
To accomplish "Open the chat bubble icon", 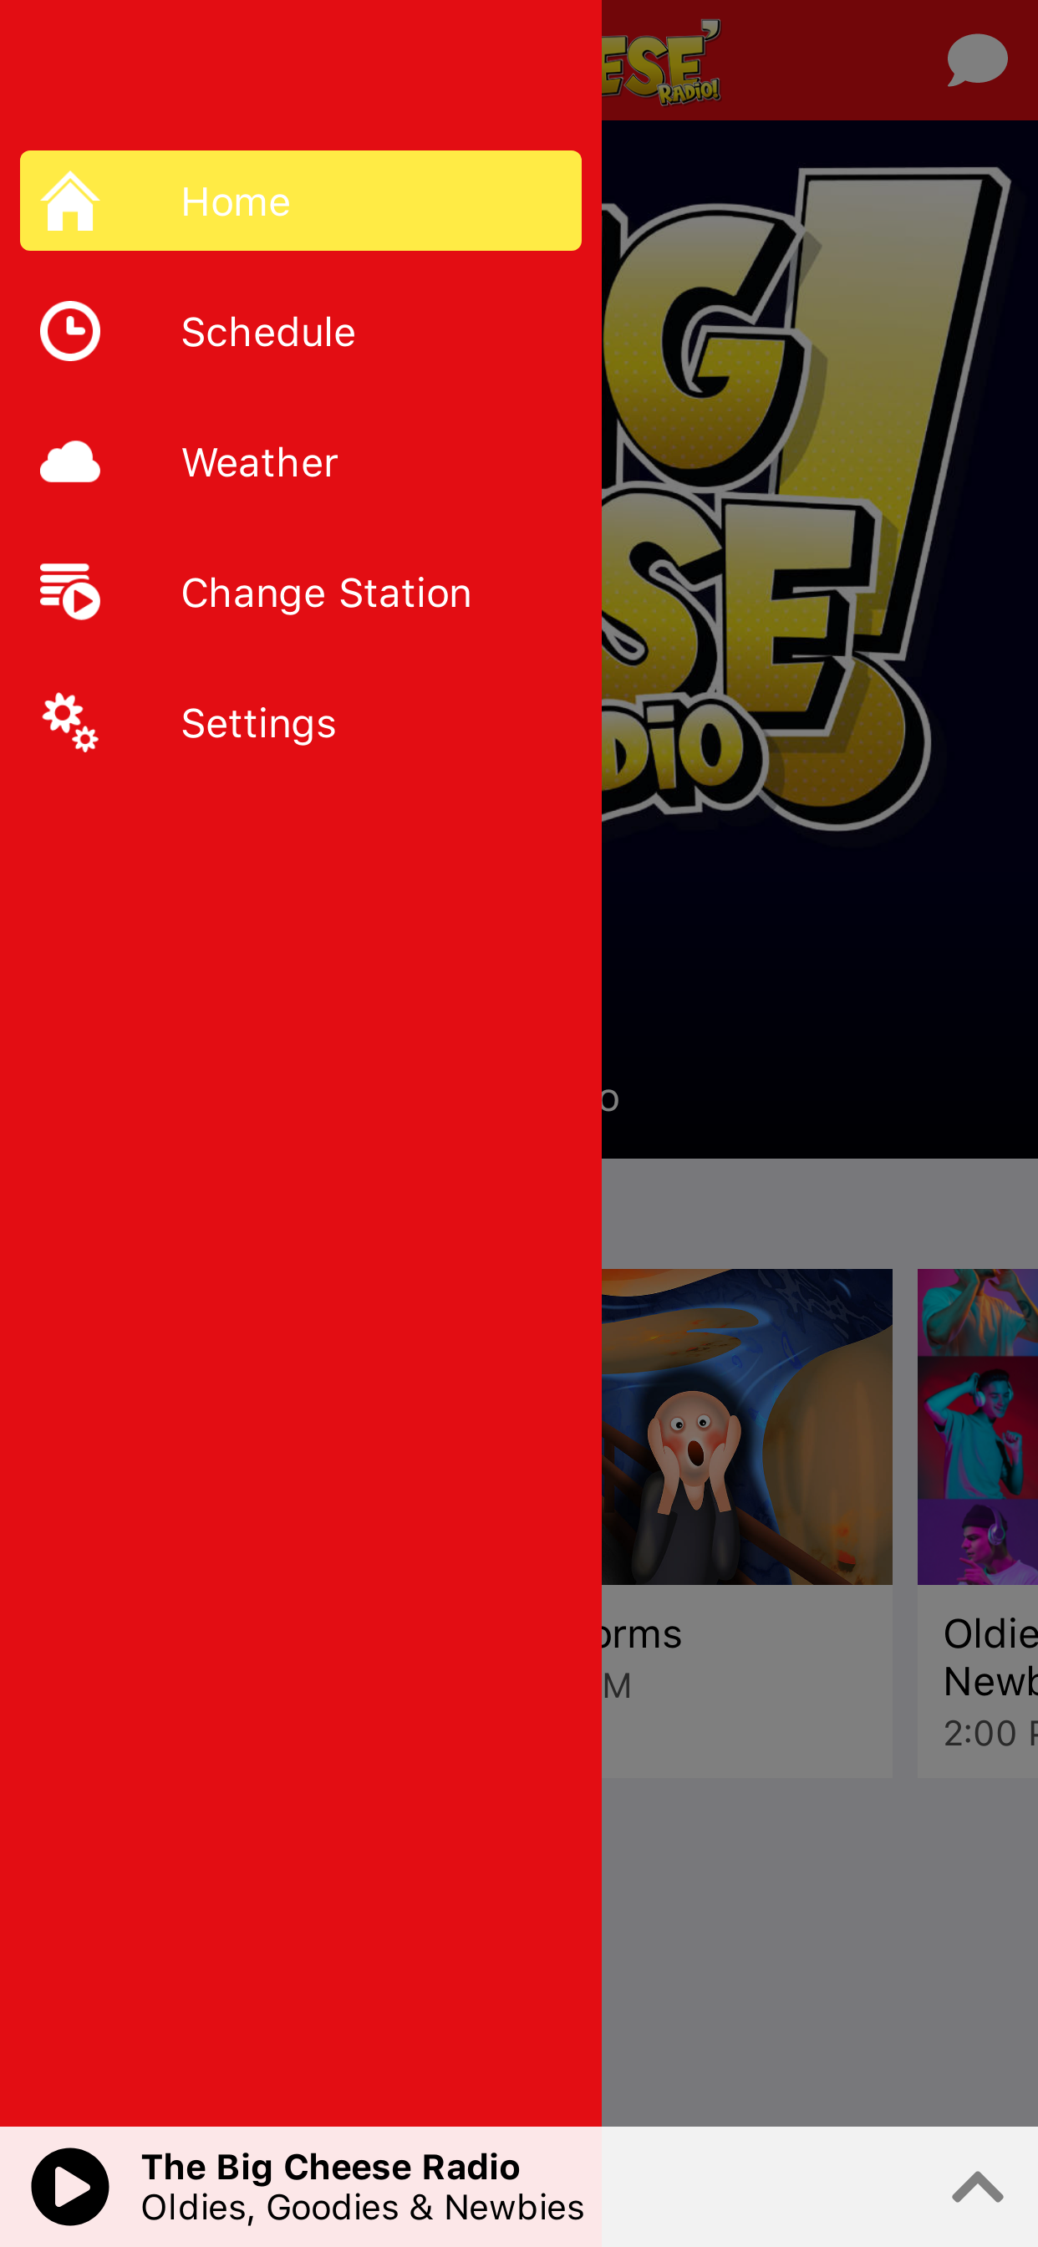I will 977,60.
